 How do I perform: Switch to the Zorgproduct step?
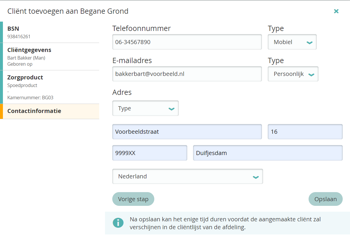(x=50, y=87)
